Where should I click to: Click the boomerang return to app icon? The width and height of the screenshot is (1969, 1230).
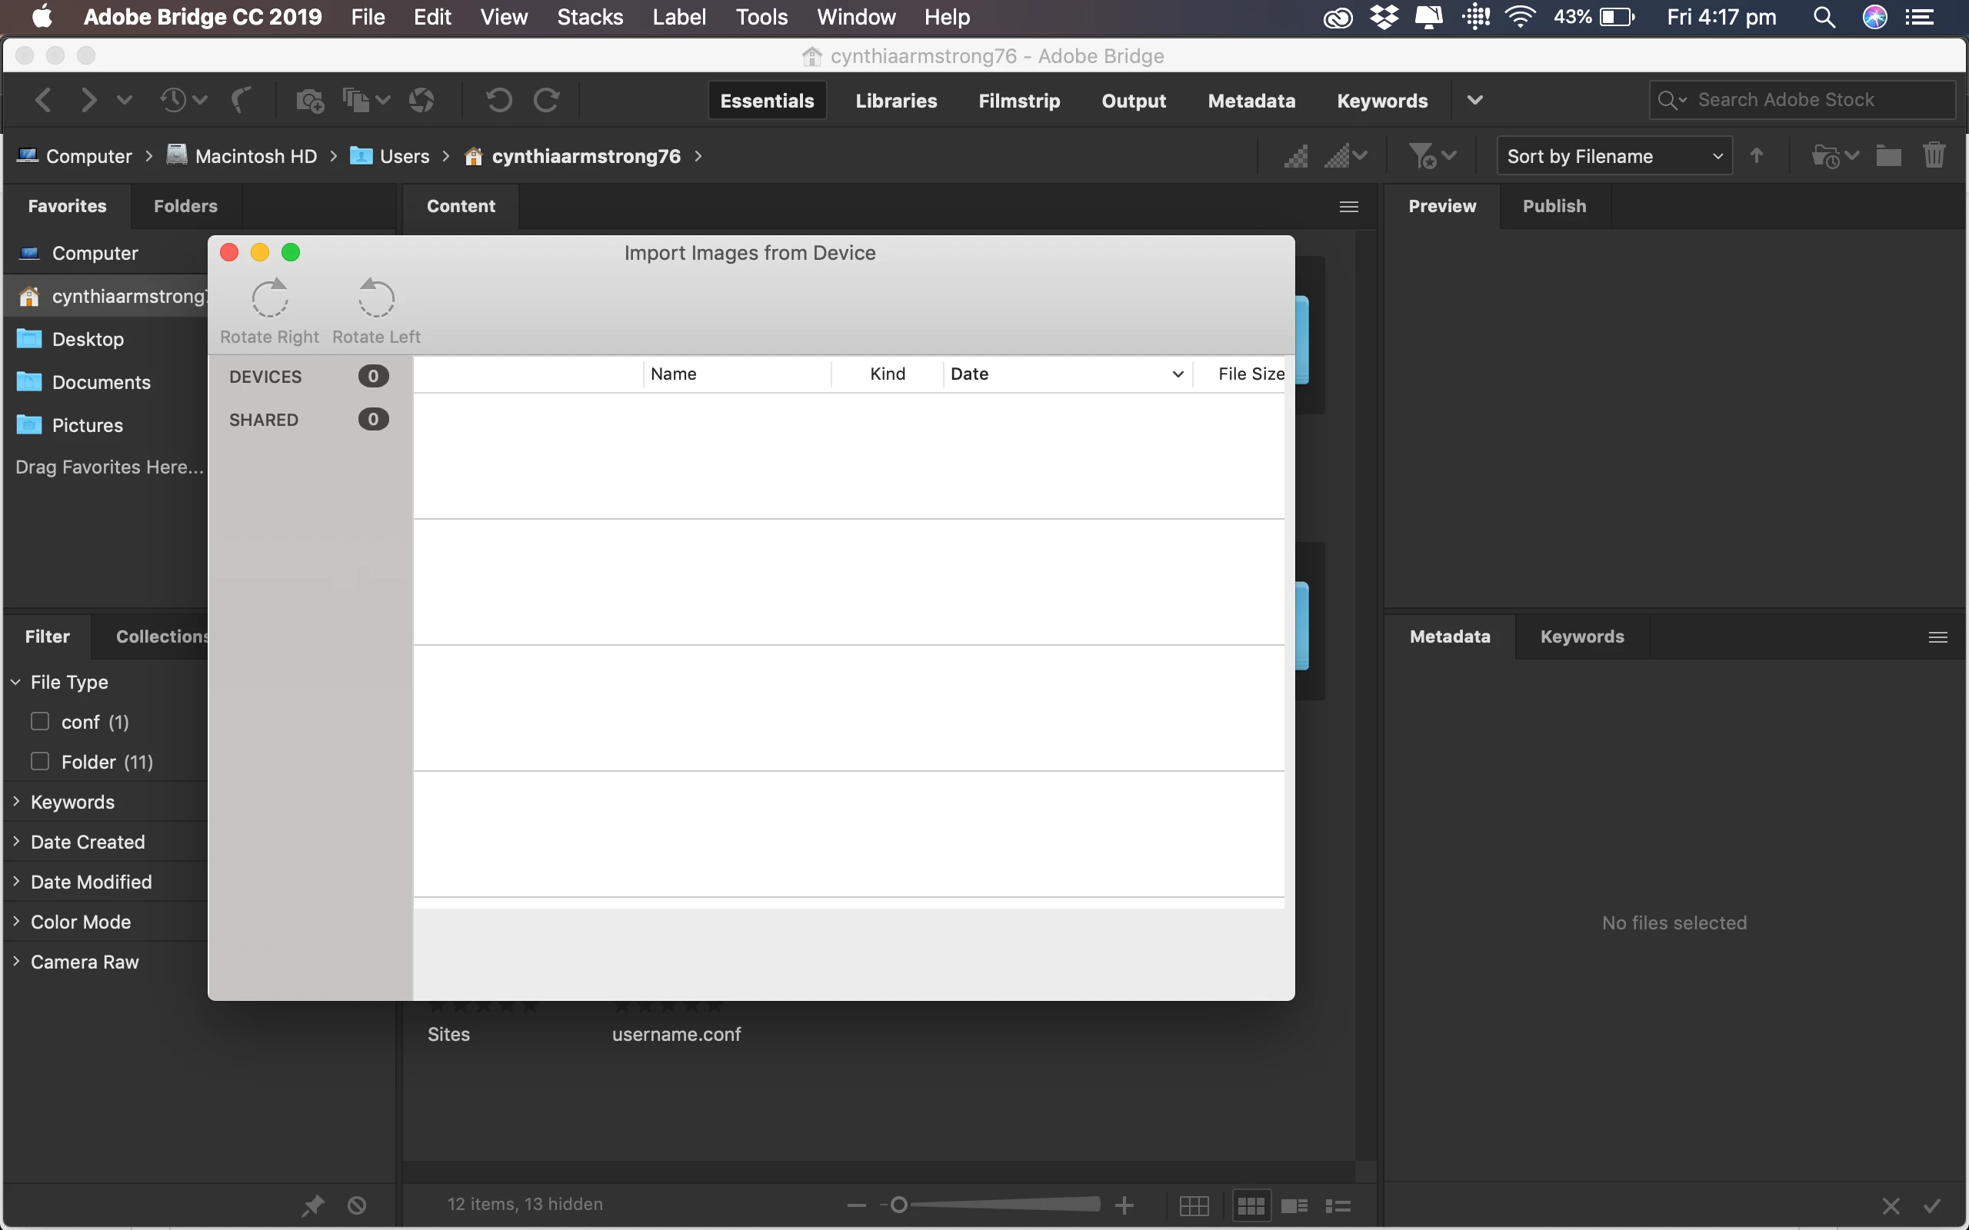(x=240, y=100)
